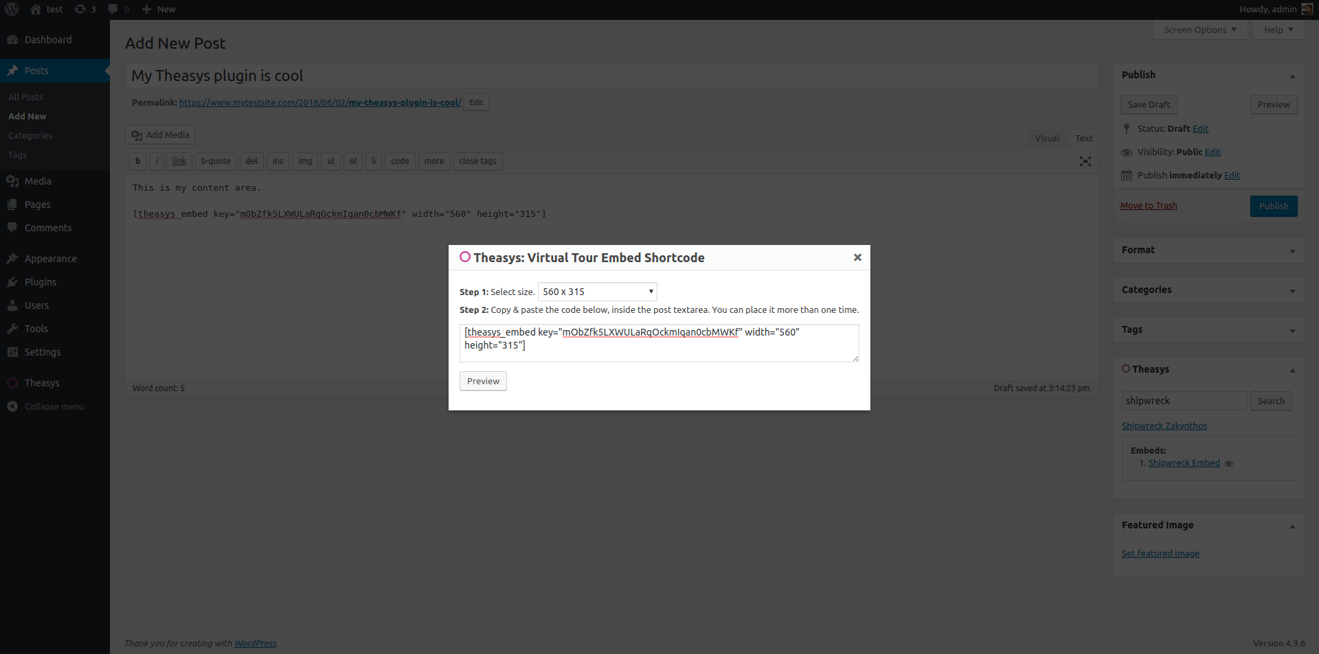This screenshot has height=654, width=1319.
Task: Click the Collapse menu arrow icon
Action: click(12, 406)
